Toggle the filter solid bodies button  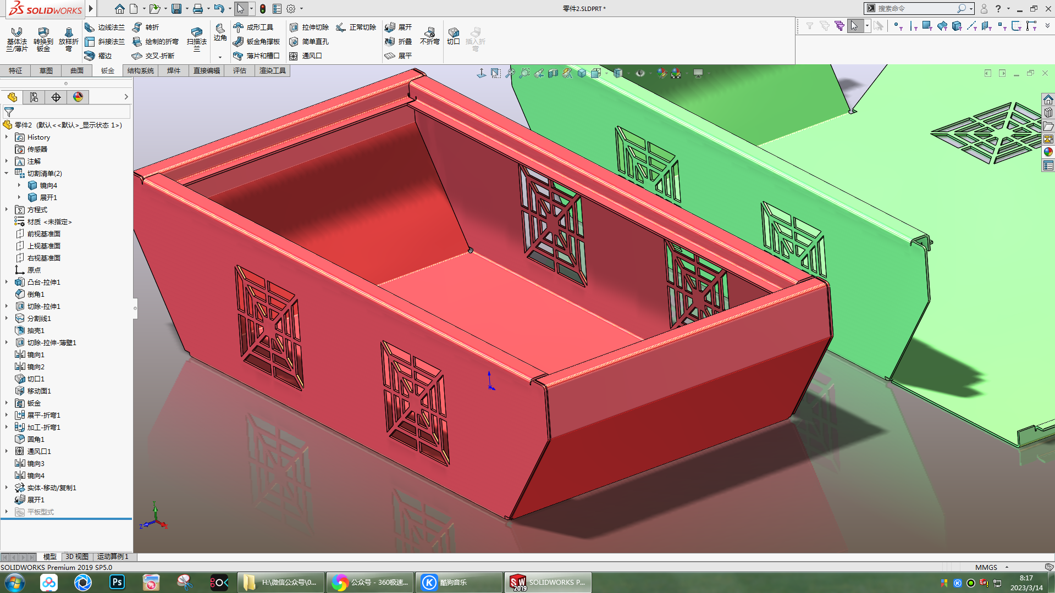point(957,26)
